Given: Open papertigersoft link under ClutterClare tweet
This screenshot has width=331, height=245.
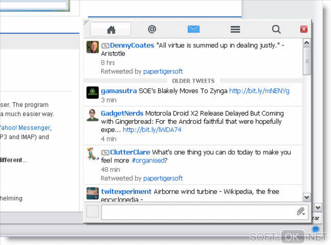Looking at the screenshot, I should coord(163,178).
